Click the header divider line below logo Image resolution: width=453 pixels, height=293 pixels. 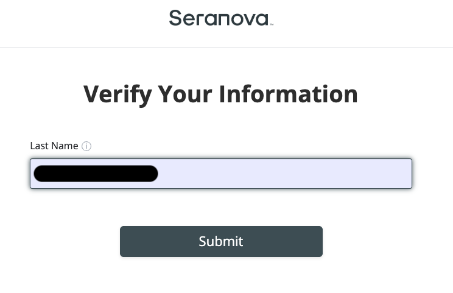226,48
